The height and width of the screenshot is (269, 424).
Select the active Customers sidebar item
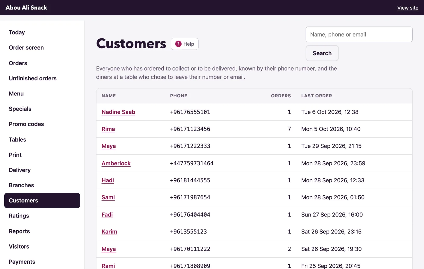[42, 201]
